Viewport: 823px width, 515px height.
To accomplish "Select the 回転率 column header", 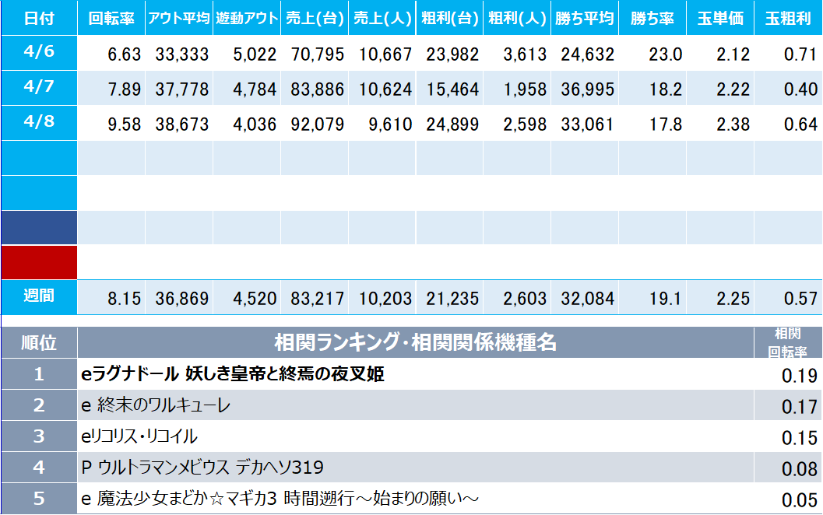I will pyautogui.click(x=111, y=18).
